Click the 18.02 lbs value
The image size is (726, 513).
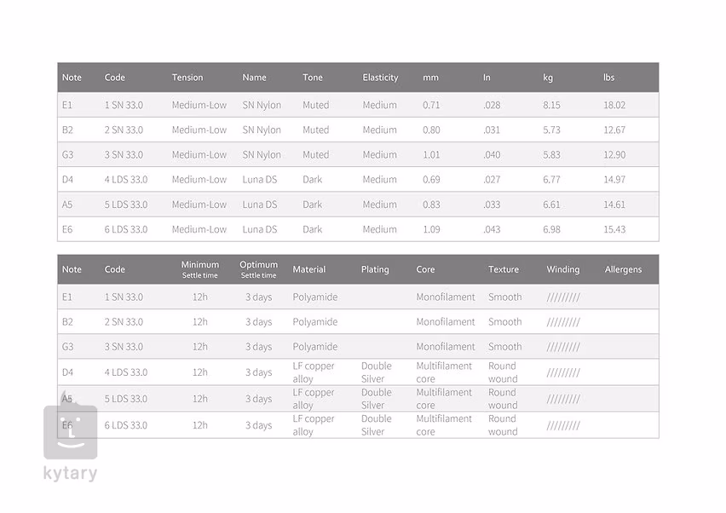[614, 106]
